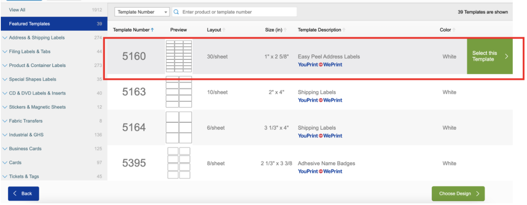Click Easy Peel Address Labels description

(329, 56)
